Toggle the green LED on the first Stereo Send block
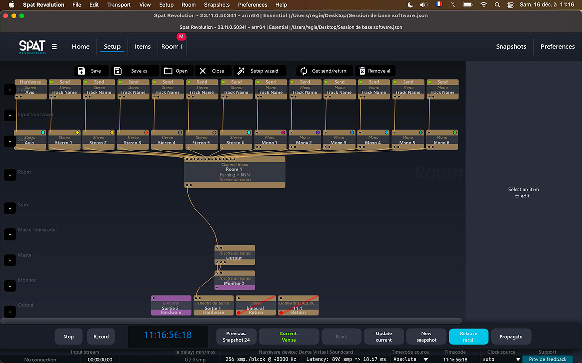Screen dimensions: 582x363 52,82
